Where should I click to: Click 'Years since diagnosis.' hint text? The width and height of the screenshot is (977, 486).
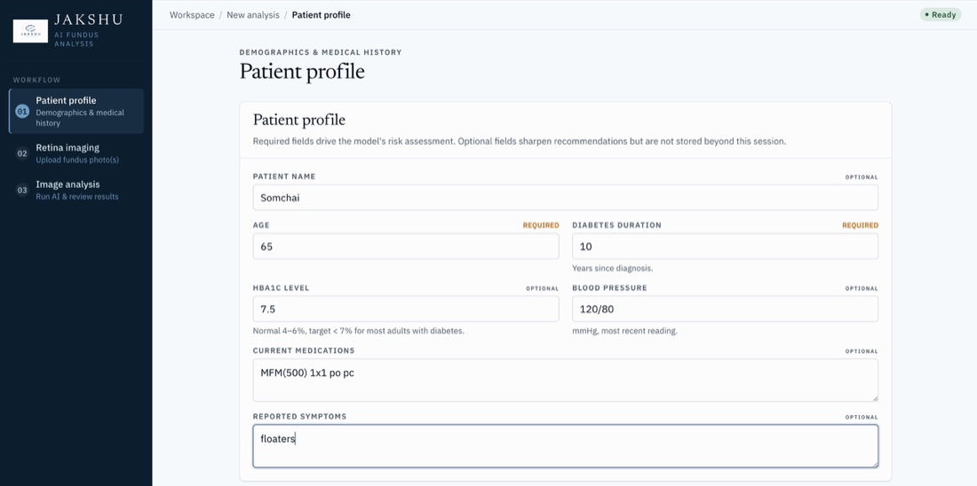tap(613, 269)
